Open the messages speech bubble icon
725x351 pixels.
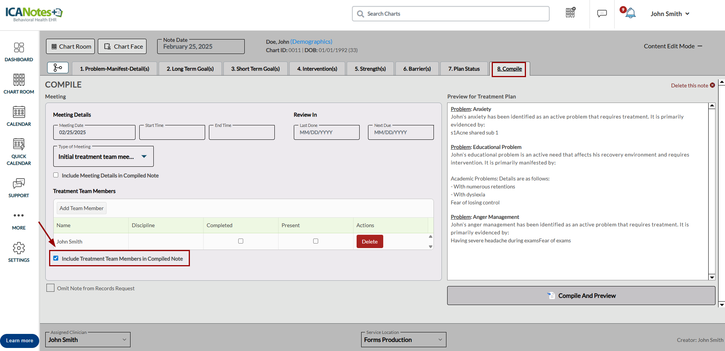[x=602, y=14]
